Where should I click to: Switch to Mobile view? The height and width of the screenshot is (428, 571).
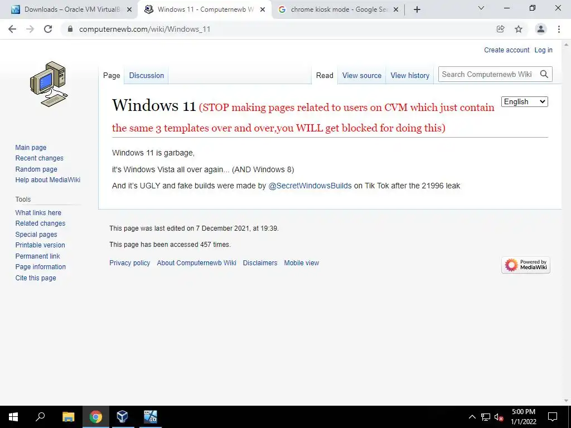pyautogui.click(x=302, y=263)
